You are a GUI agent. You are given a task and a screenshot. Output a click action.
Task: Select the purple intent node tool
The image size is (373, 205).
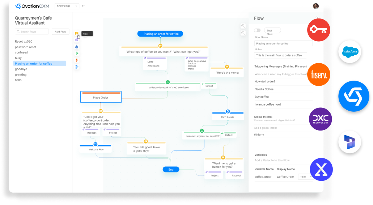pos(77,40)
